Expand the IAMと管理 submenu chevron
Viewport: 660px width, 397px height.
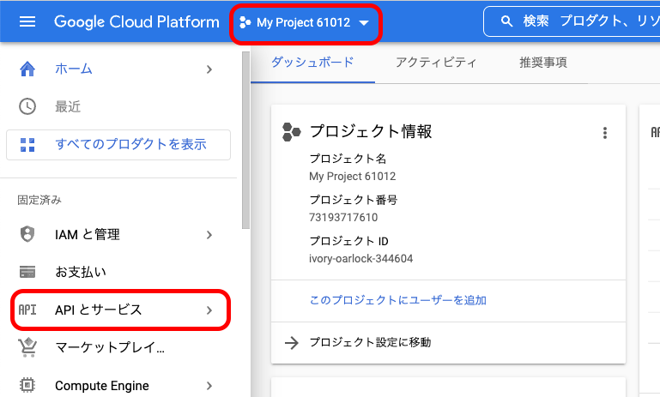pos(209,234)
